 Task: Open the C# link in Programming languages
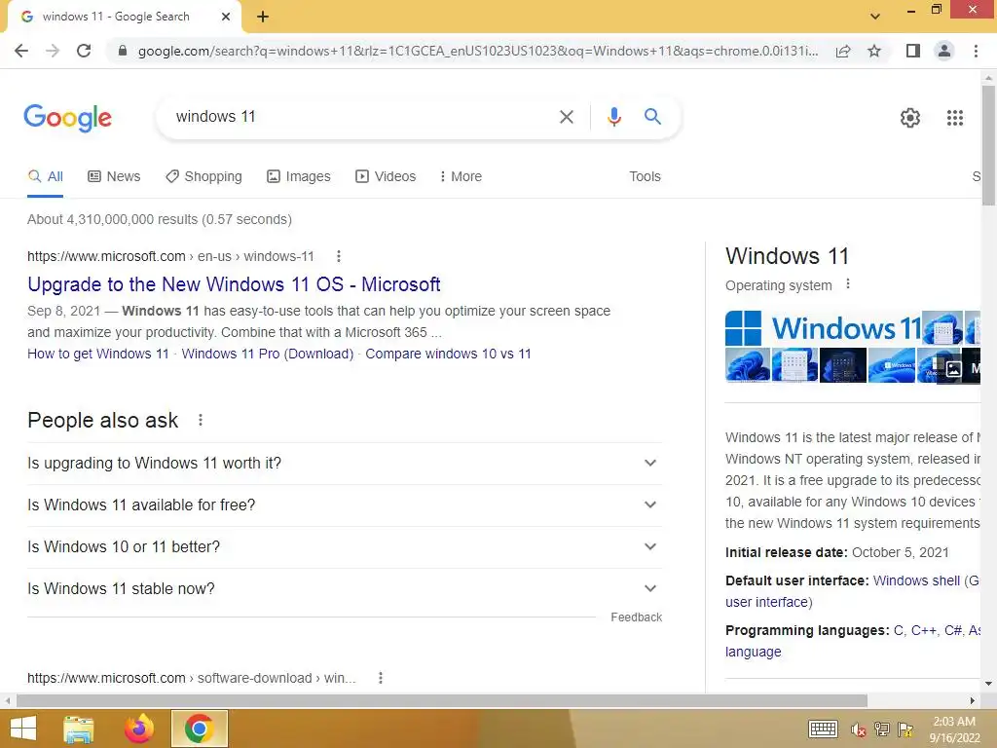coord(952,630)
